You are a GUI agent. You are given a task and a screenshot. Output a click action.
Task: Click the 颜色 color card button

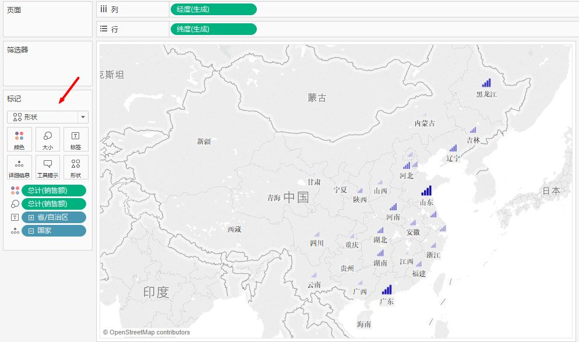tap(19, 139)
